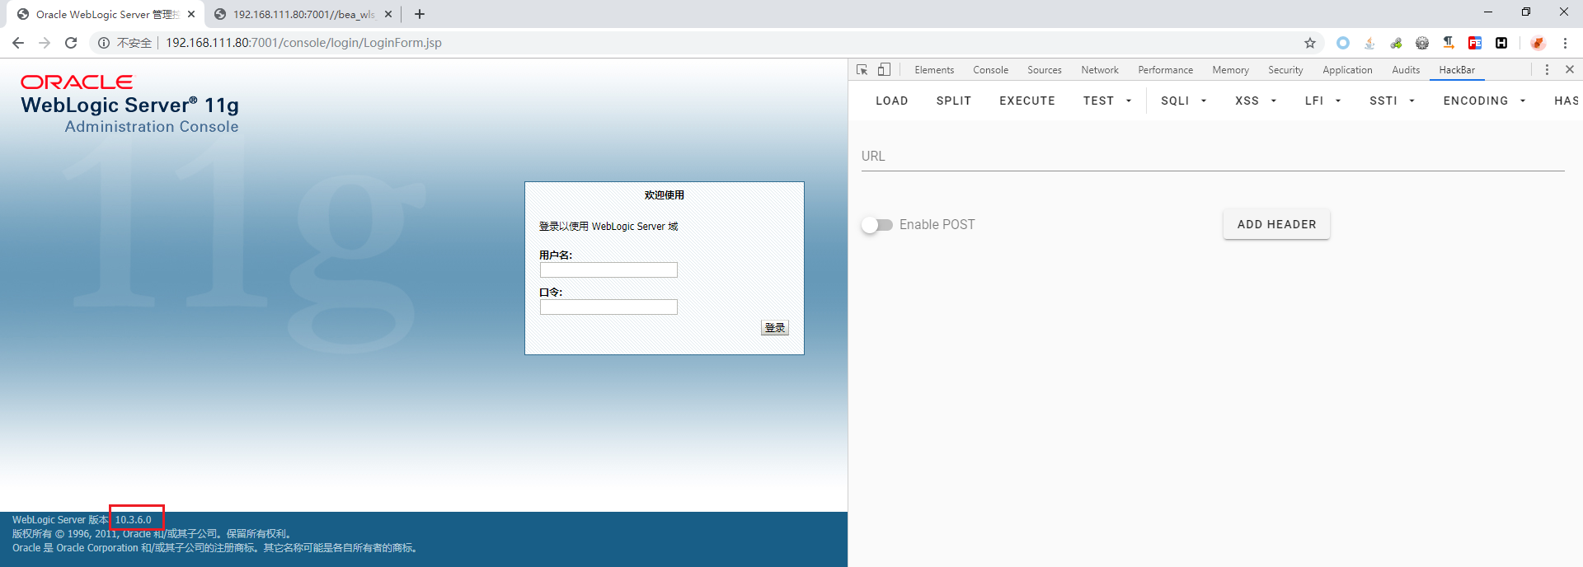Screen dimensions: 1583x567
Task: Focus the HackBar URL field
Action: coord(1213,157)
